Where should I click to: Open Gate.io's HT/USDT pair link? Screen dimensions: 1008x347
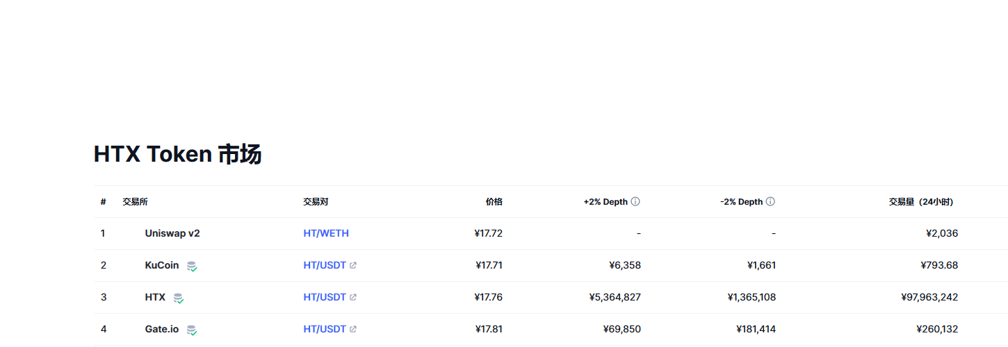pyautogui.click(x=324, y=330)
